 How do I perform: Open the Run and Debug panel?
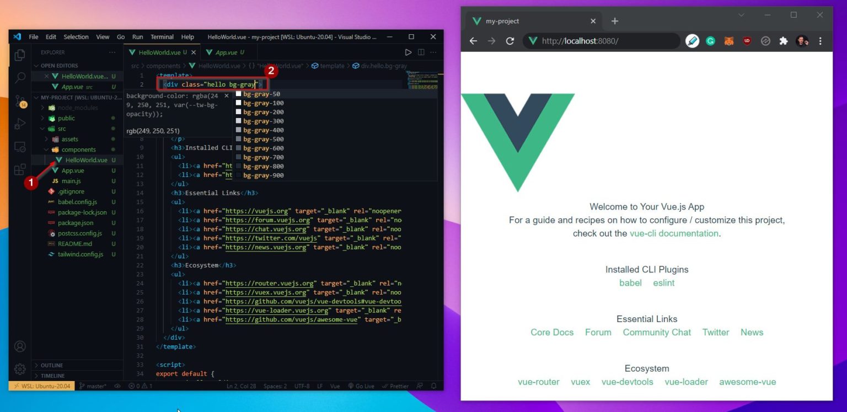19,124
